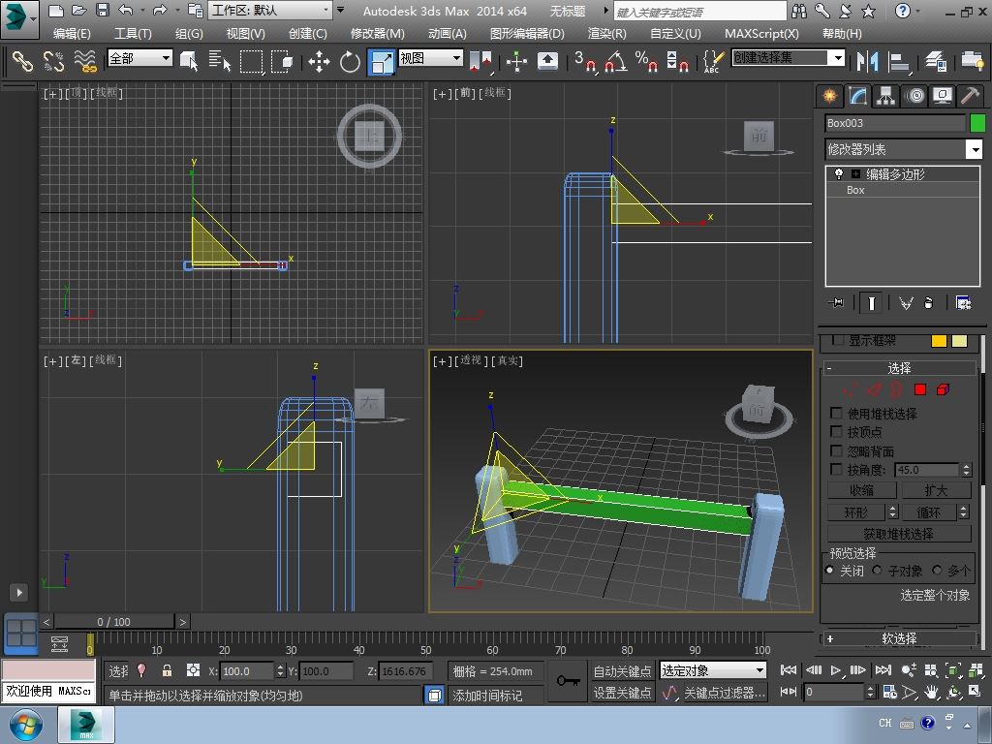
Task: Open the Motion panel tab
Action: 914,96
